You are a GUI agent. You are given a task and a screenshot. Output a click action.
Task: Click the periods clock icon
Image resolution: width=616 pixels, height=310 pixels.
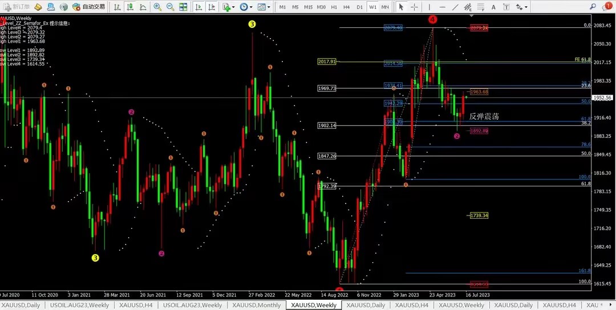click(x=244, y=7)
